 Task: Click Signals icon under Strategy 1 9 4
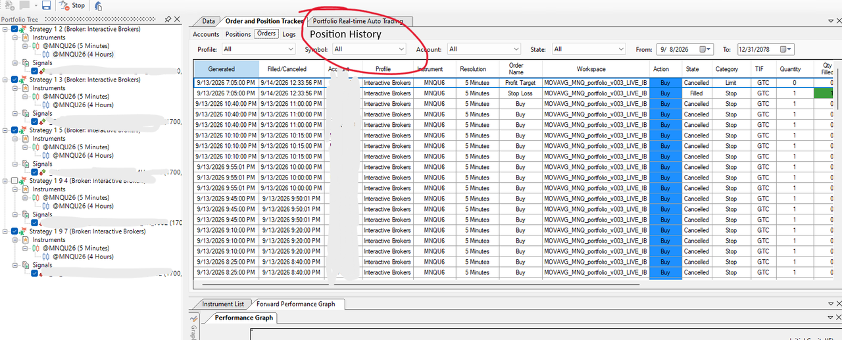click(x=26, y=214)
